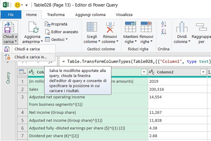The width and height of the screenshot is (211, 141).
Task: Open the File menu
Action: coord(11,15)
